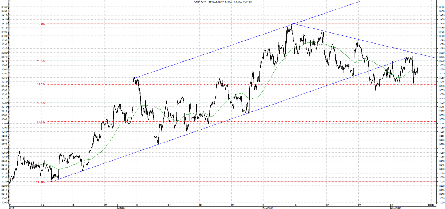Screen dimensions: 445x209
Task: Select the 50.0% Fibonacci retracement label
Action: (41, 103)
